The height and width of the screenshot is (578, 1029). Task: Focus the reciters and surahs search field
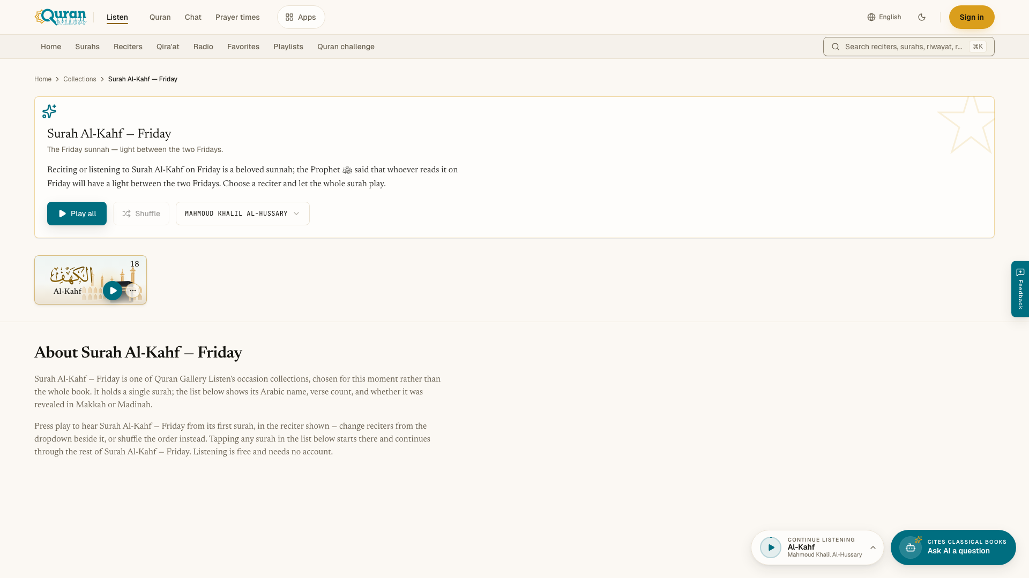pos(909,47)
